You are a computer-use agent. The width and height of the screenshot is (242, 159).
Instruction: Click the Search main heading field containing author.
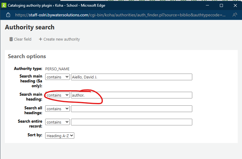click(x=131, y=95)
